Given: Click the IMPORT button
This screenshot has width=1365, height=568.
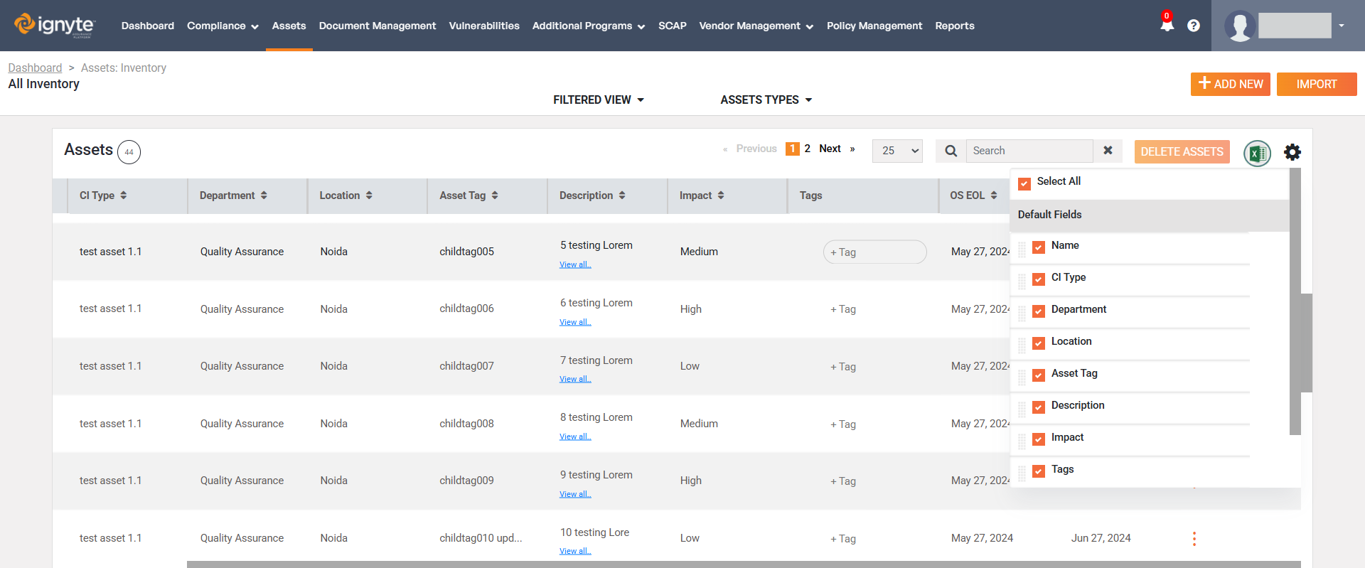Looking at the screenshot, I should point(1317,84).
